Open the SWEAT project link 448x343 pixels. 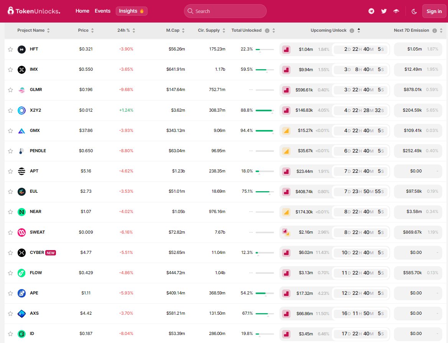37,232
